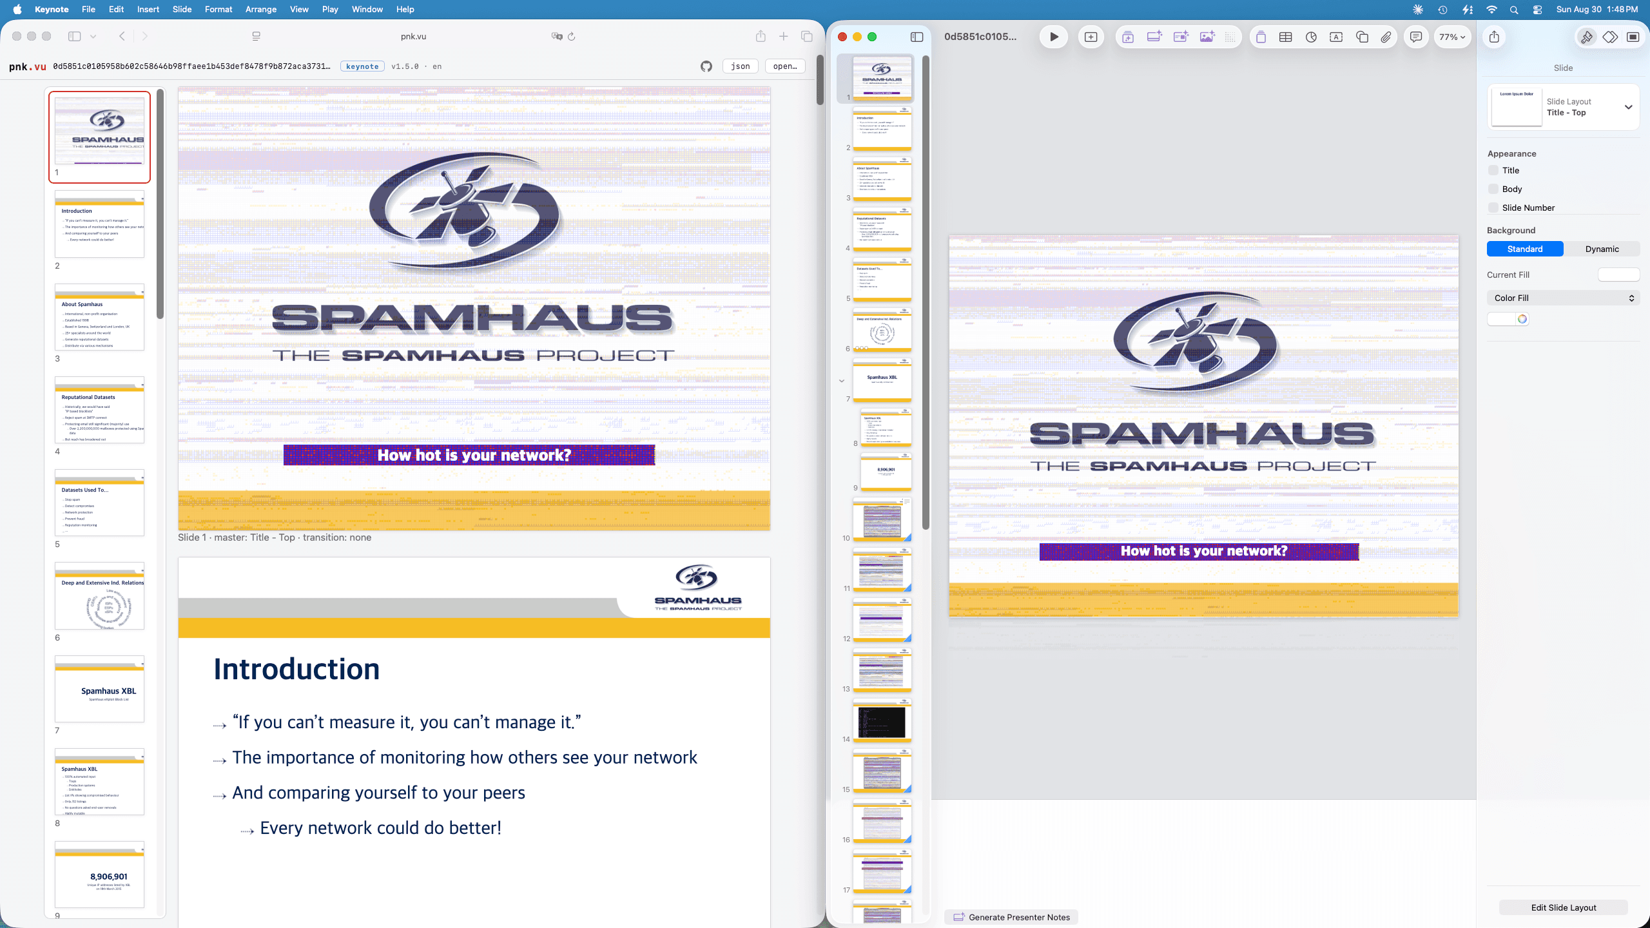Open the Insert menu
This screenshot has height=928, width=1650.
[148, 9]
